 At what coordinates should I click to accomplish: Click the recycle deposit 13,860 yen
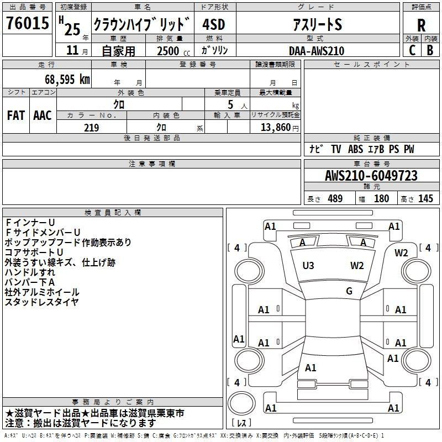point(280,128)
